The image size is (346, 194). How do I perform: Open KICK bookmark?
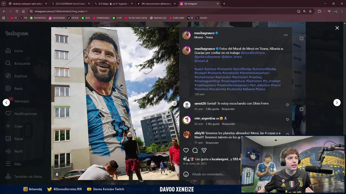[x=86, y=18]
